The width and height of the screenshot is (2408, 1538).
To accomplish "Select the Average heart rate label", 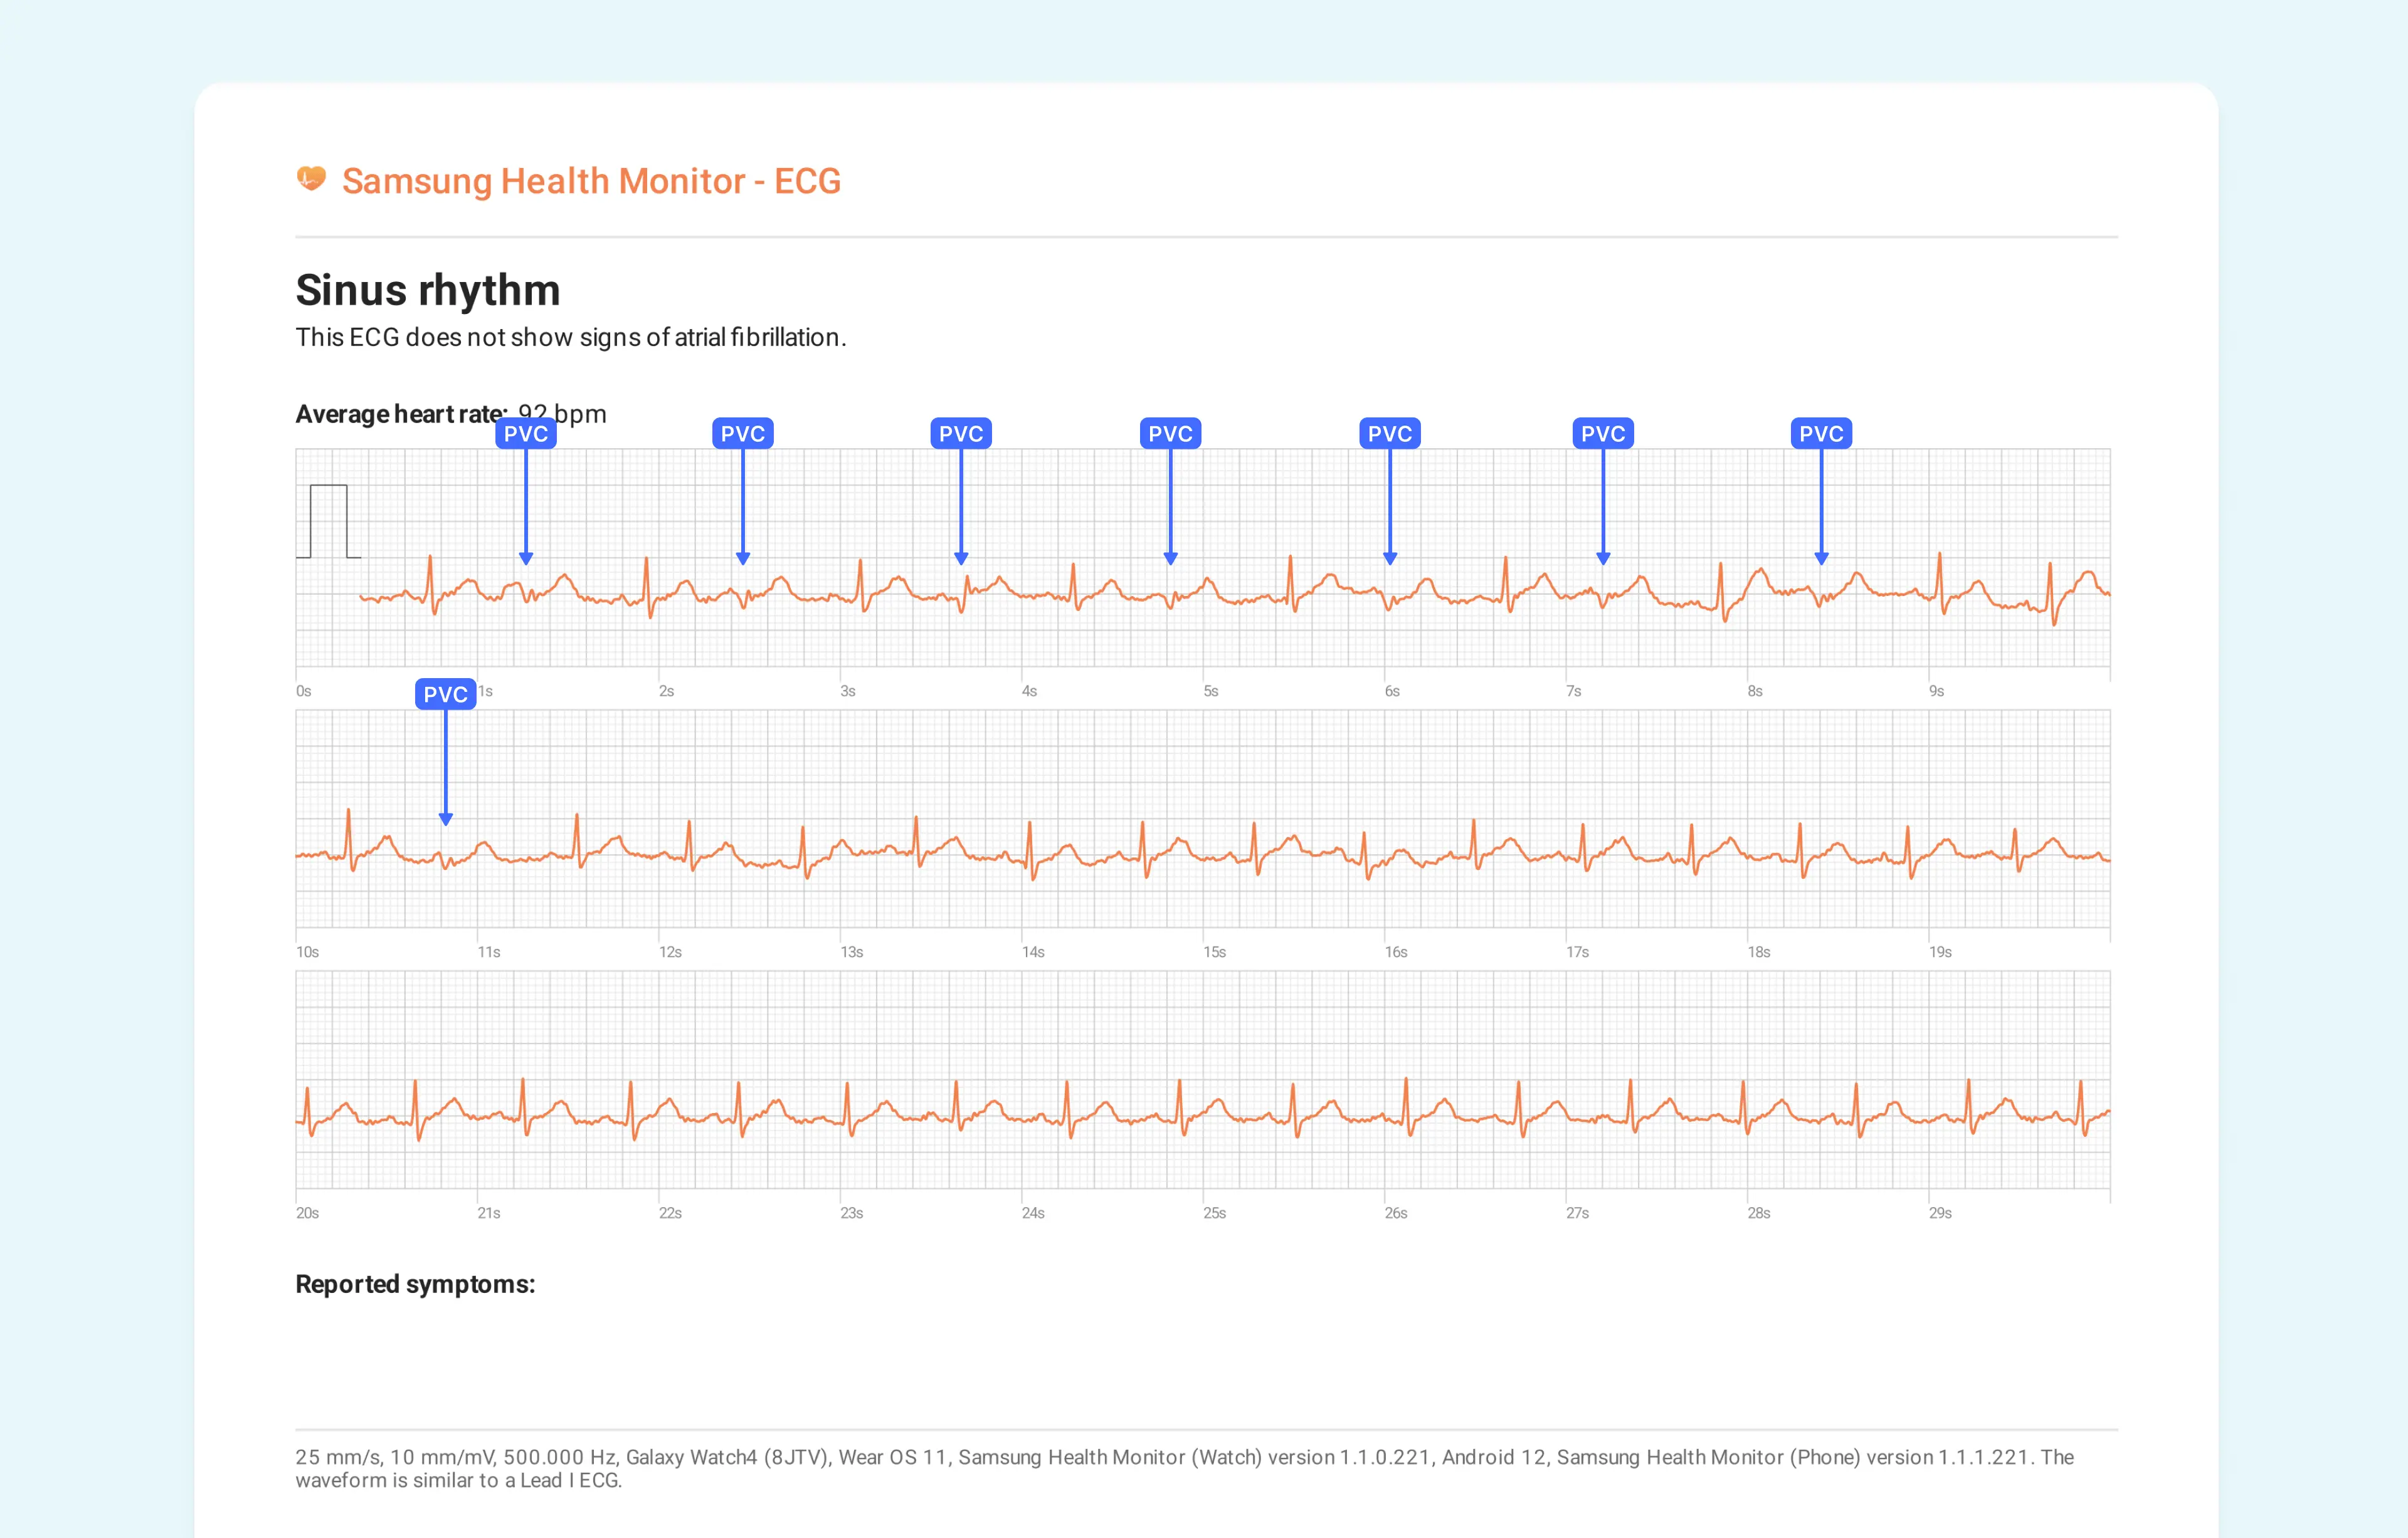I will (x=400, y=413).
